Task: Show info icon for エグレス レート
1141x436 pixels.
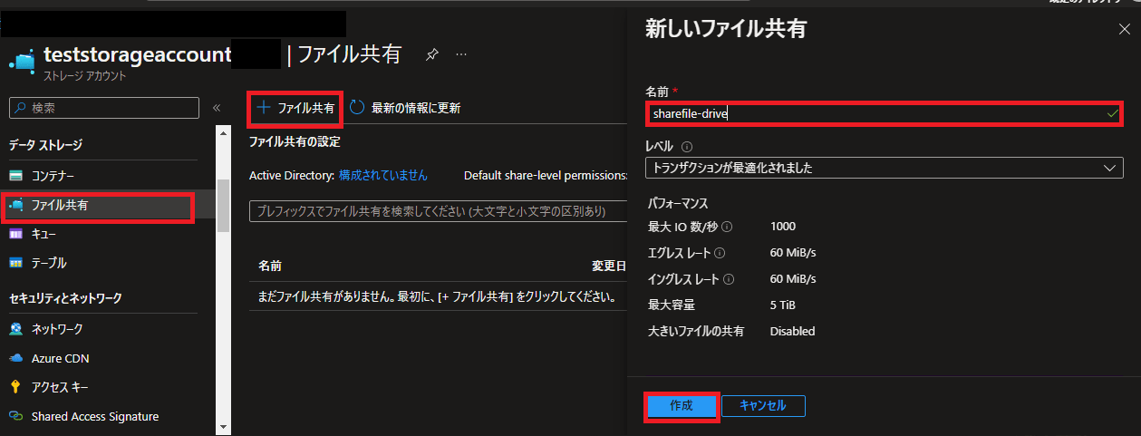Action: click(x=720, y=253)
